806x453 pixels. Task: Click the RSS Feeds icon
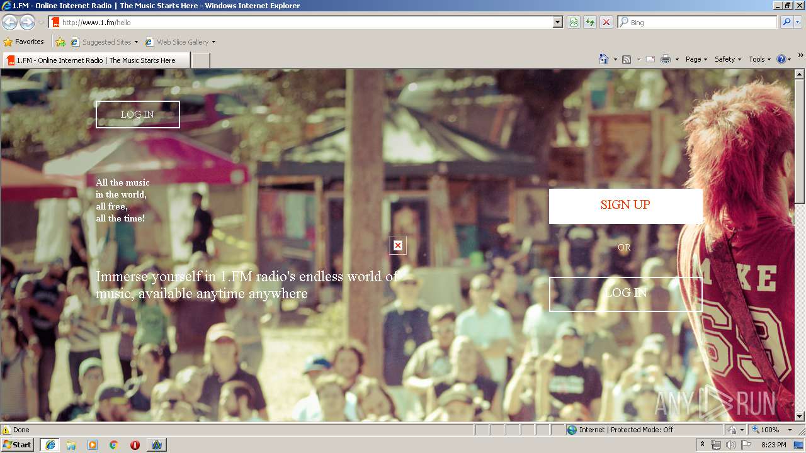click(x=627, y=59)
